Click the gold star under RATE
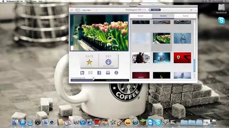 click(x=89, y=62)
